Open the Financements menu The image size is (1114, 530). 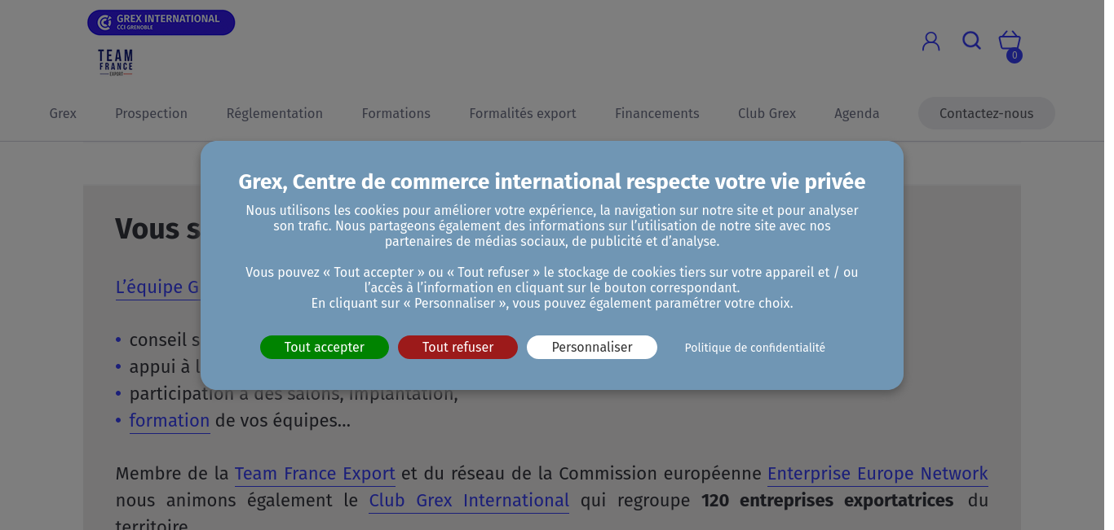[x=657, y=113]
